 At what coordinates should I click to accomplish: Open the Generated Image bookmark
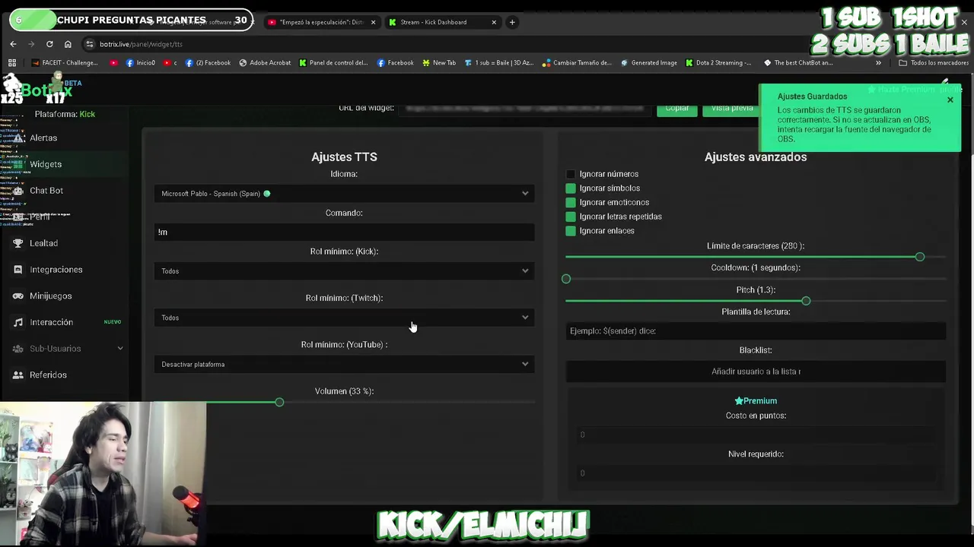[649, 63]
